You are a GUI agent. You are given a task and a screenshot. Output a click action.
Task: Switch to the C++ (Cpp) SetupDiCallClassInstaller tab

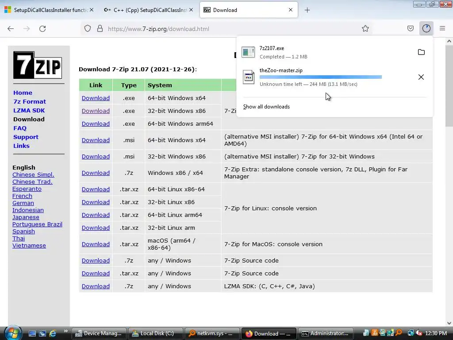(148, 10)
